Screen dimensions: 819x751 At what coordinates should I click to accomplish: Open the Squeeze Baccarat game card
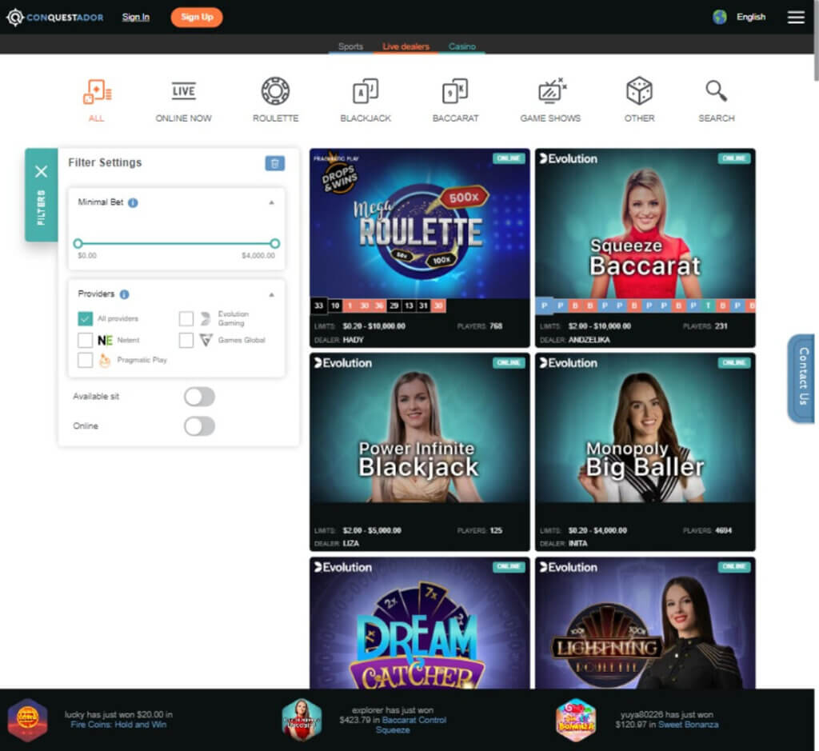[645, 248]
